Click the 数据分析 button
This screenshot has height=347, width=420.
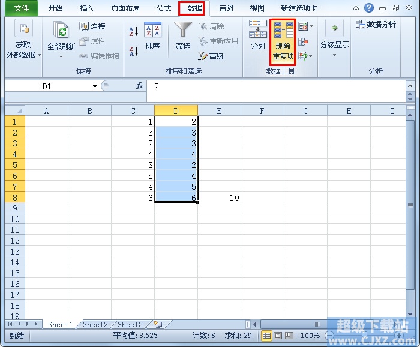pyautogui.click(x=376, y=25)
